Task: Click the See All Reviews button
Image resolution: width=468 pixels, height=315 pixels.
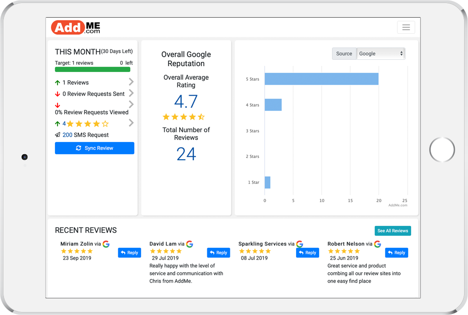Action: click(x=392, y=231)
